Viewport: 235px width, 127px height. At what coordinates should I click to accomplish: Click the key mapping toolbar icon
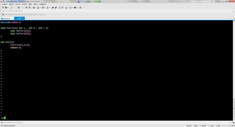[x=66, y=8]
